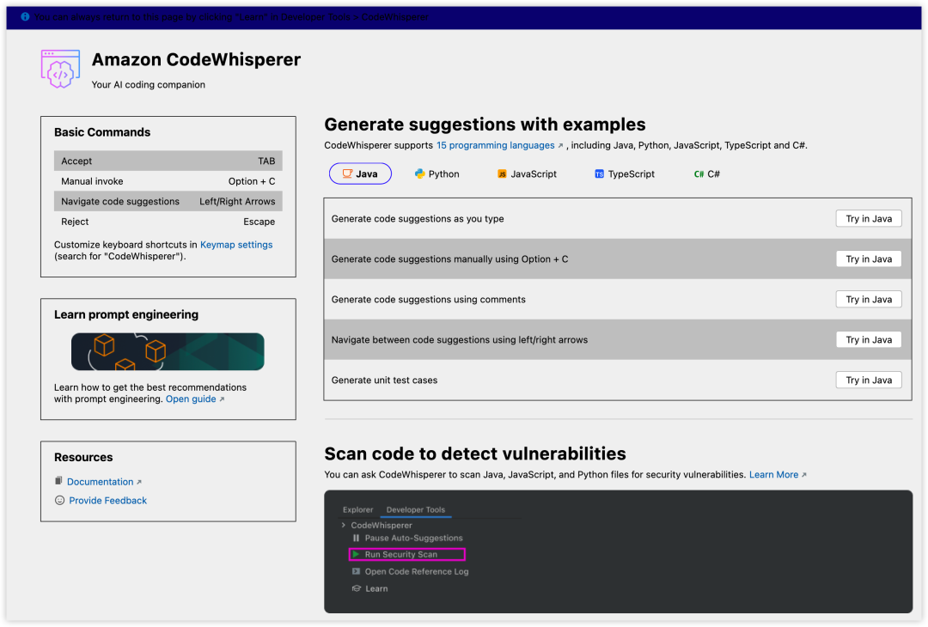
Task: Switch to the JavaScript tab
Action: [x=527, y=173]
